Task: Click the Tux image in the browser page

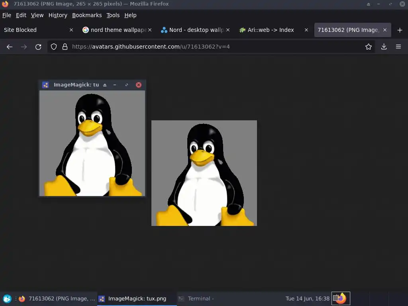Action: pyautogui.click(x=204, y=173)
